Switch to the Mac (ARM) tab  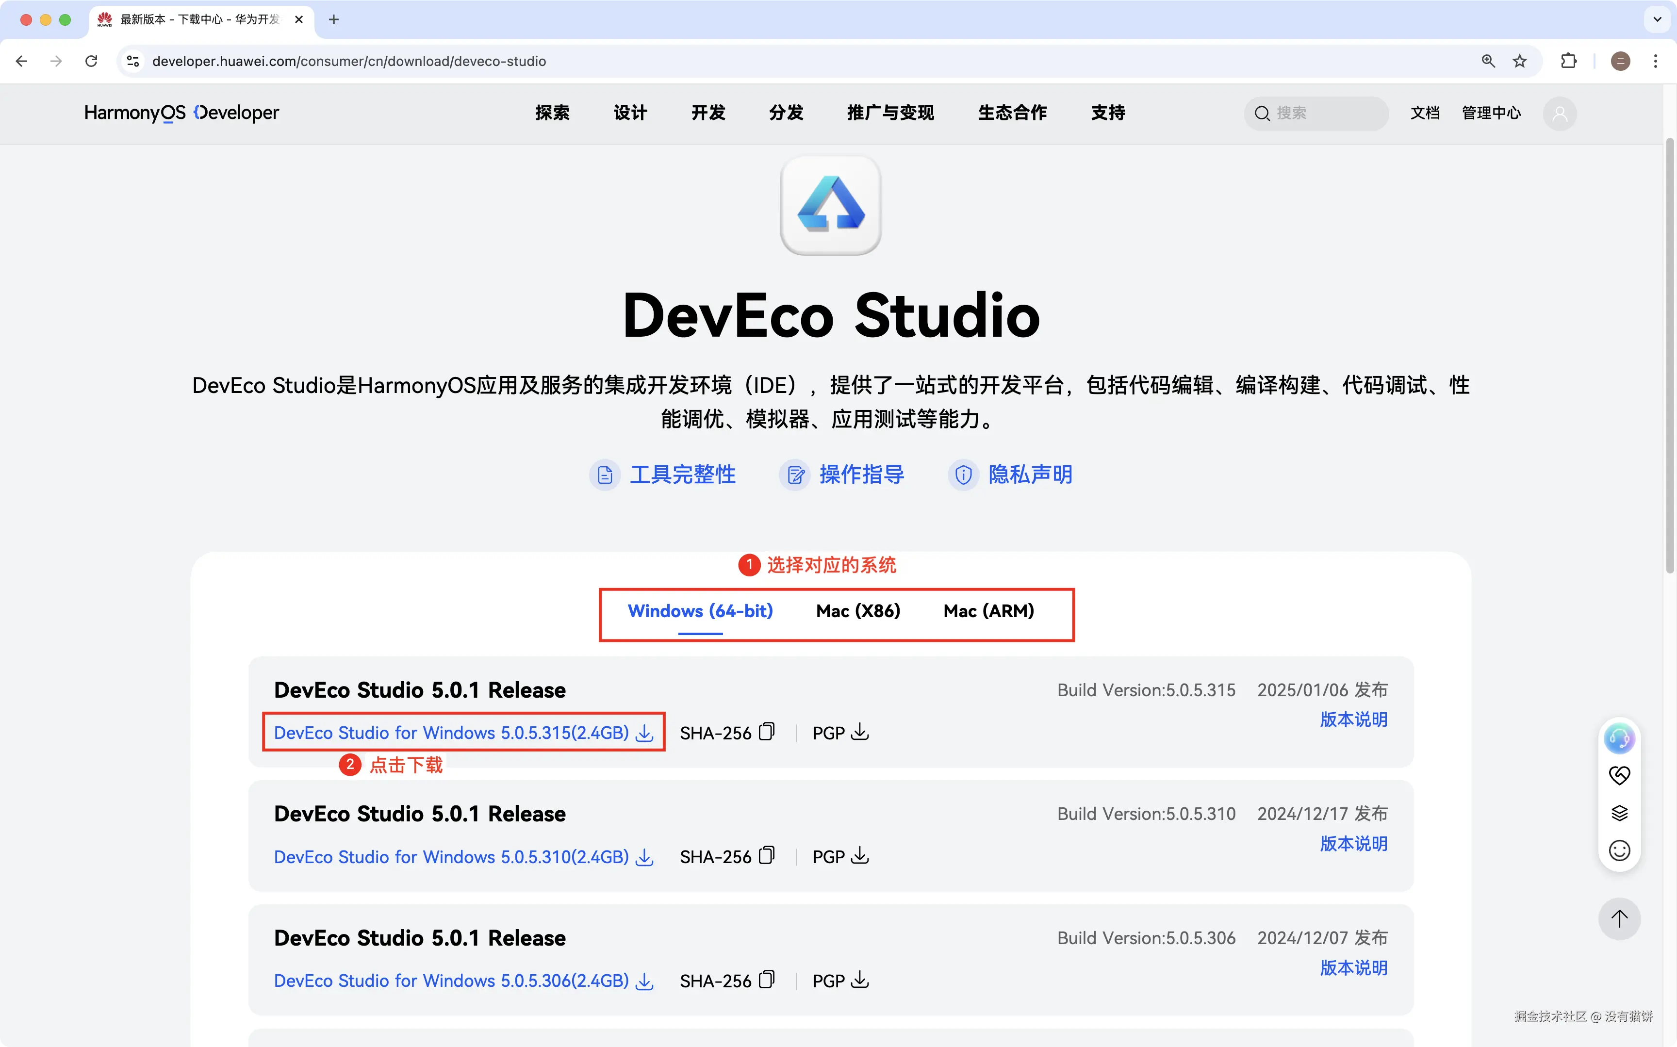point(988,611)
